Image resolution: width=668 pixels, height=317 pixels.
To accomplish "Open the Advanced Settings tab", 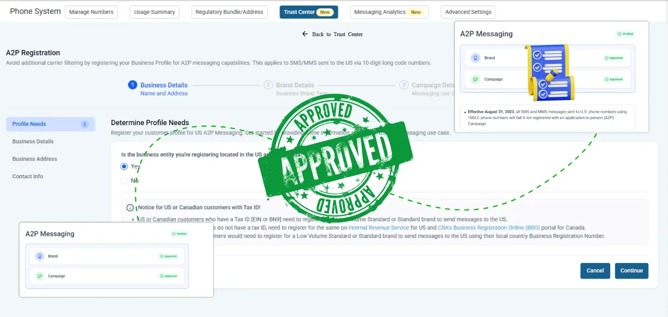I will (x=468, y=12).
